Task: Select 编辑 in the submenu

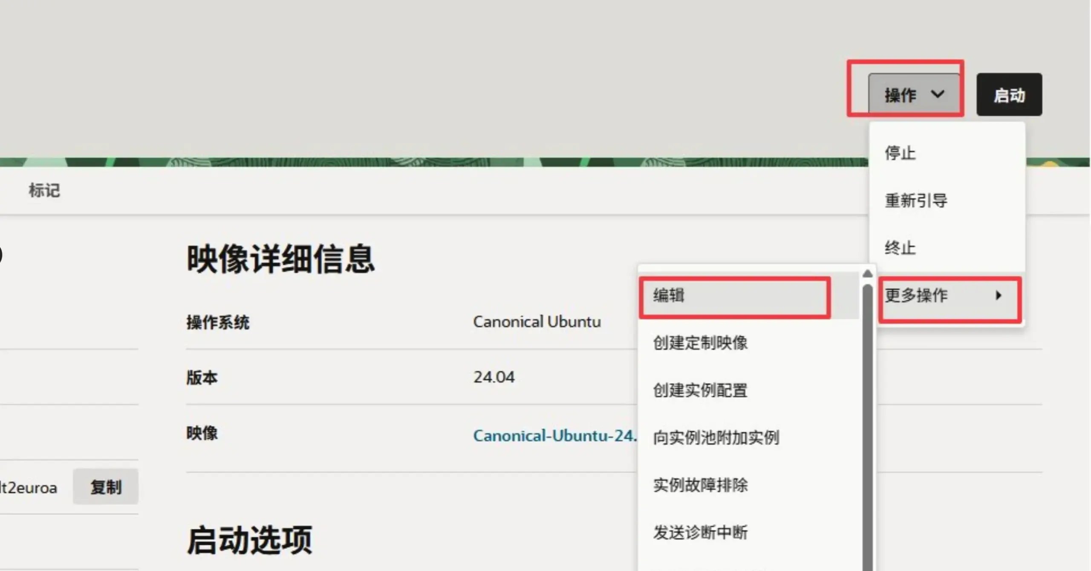Action: [x=748, y=296]
